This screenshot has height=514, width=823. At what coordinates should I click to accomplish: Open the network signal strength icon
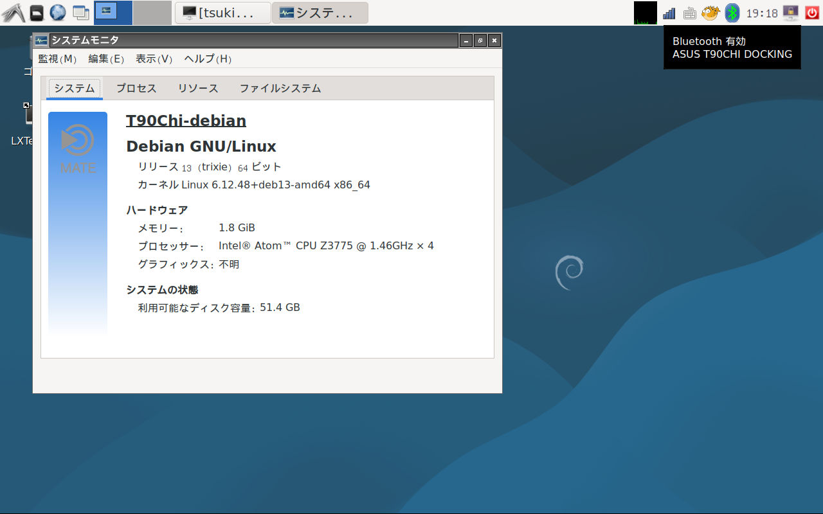tap(669, 13)
